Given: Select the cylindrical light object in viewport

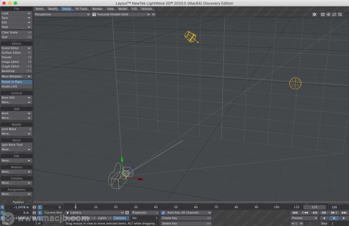Looking at the screenshot, I should (x=191, y=37).
